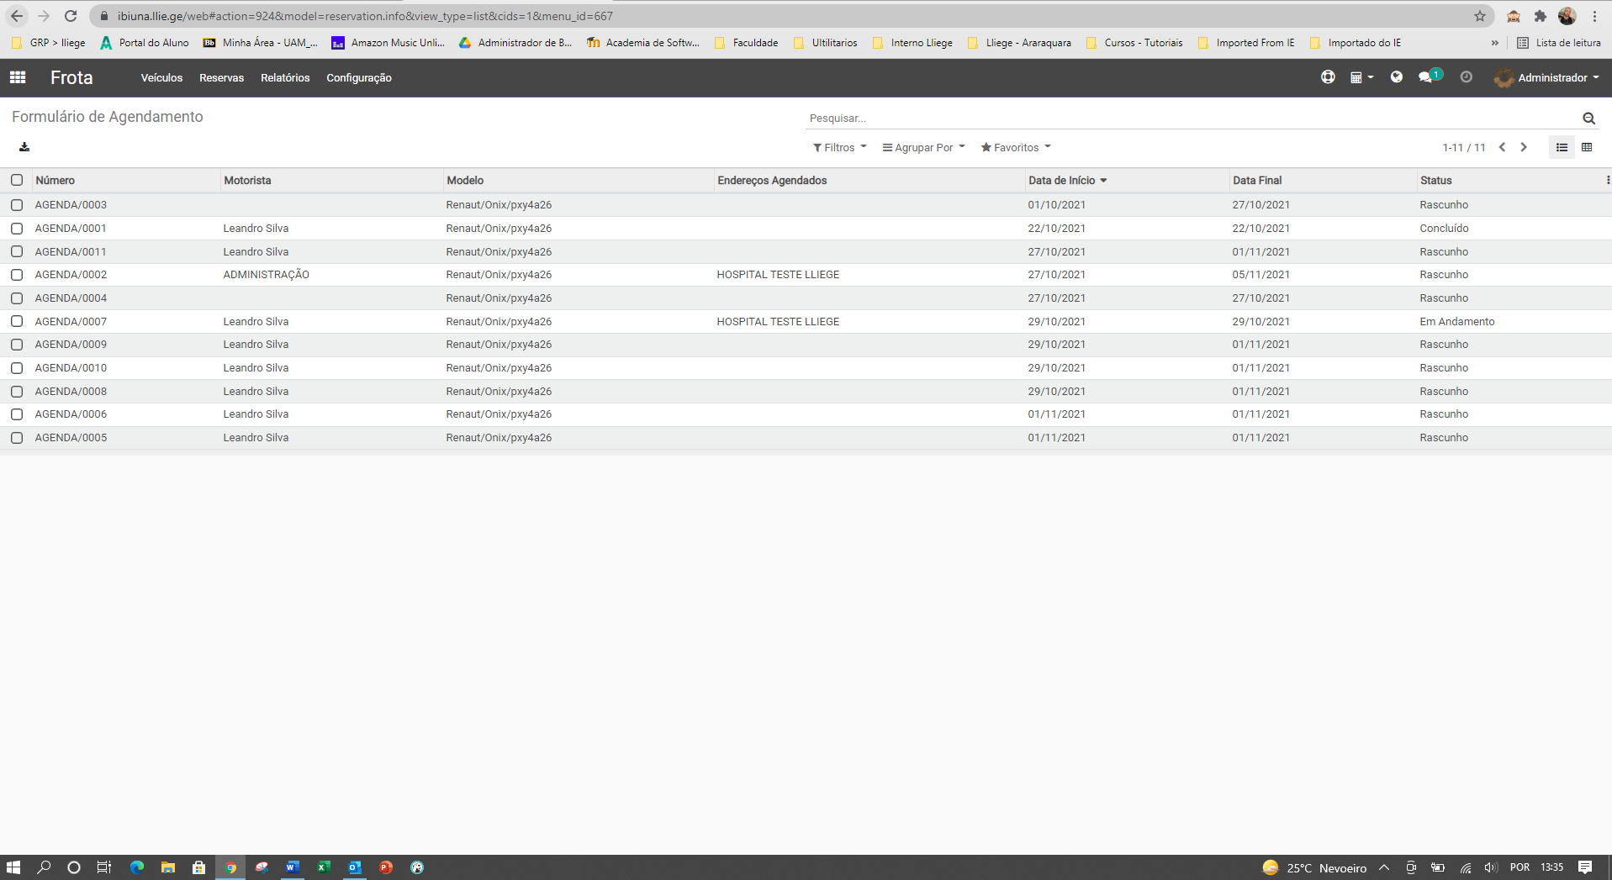Viewport: 1612px width, 880px height.
Task: Expand the Filtros dropdown
Action: click(839, 147)
